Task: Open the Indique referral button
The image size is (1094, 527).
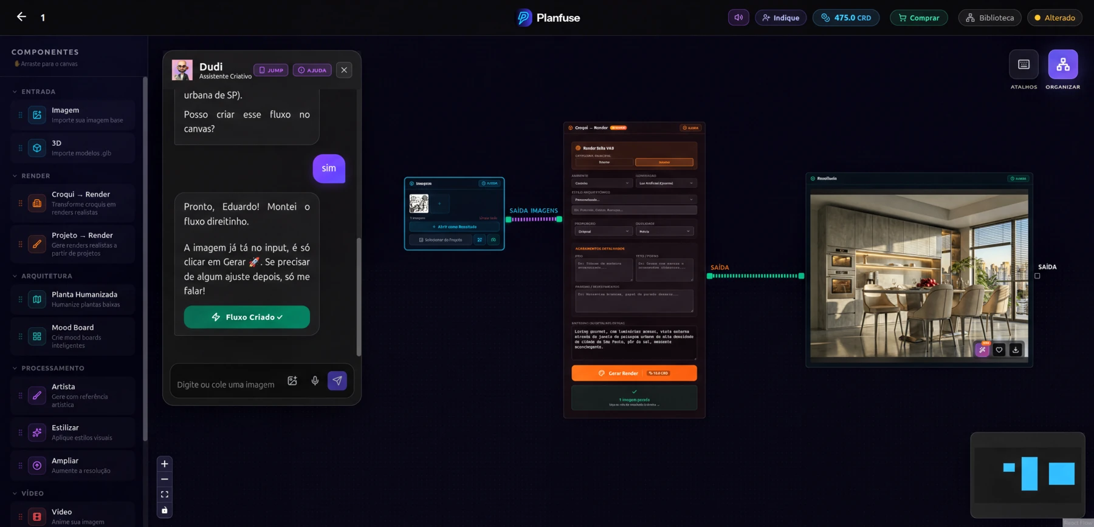Action: (x=781, y=18)
